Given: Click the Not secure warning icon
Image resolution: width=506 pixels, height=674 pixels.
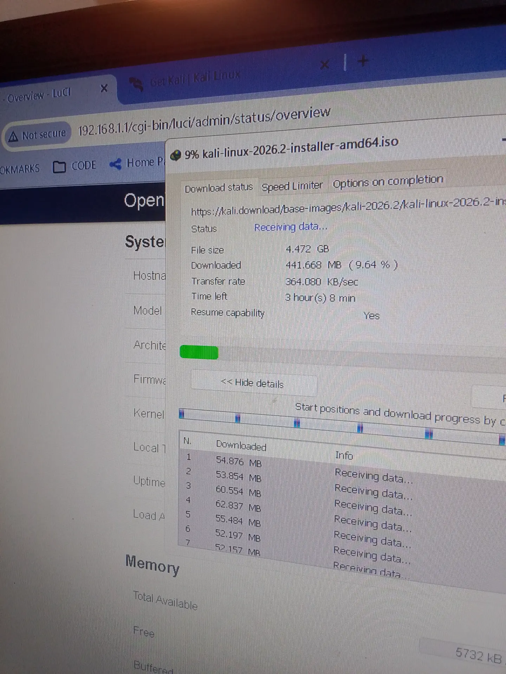Looking at the screenshot, I should coord(13,136).
